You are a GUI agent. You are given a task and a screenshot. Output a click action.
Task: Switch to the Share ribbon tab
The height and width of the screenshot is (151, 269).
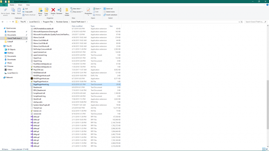[x=20, y=5]
